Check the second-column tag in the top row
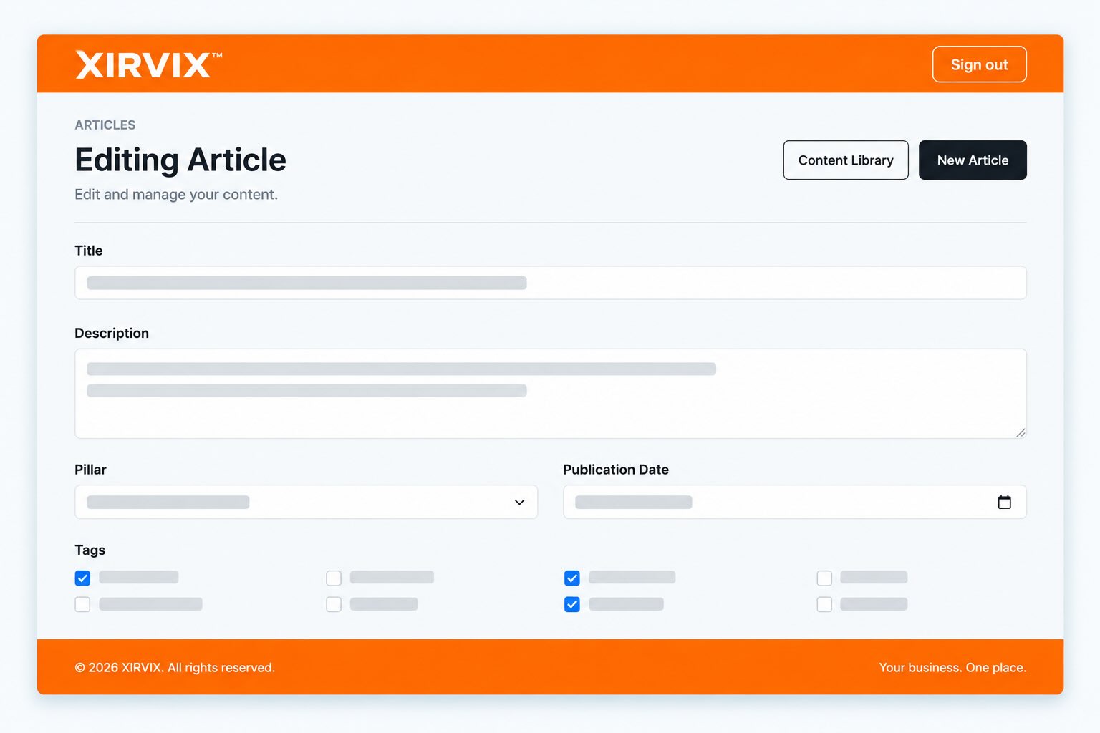 tap(334, 578)
